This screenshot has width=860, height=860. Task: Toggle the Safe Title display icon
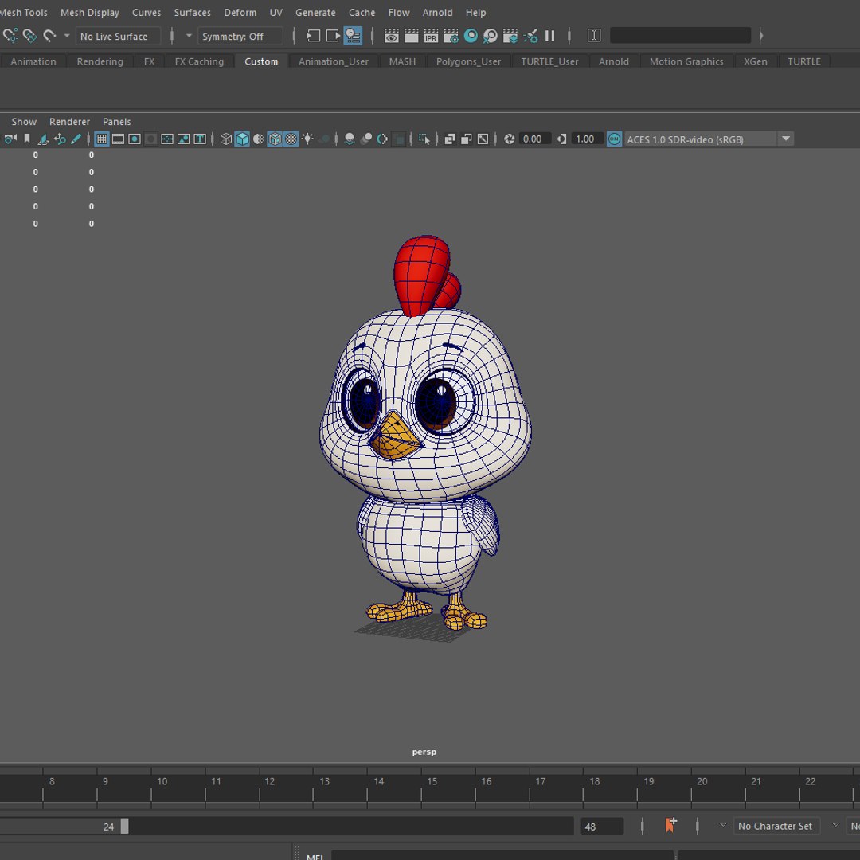(x=200, y=139)
